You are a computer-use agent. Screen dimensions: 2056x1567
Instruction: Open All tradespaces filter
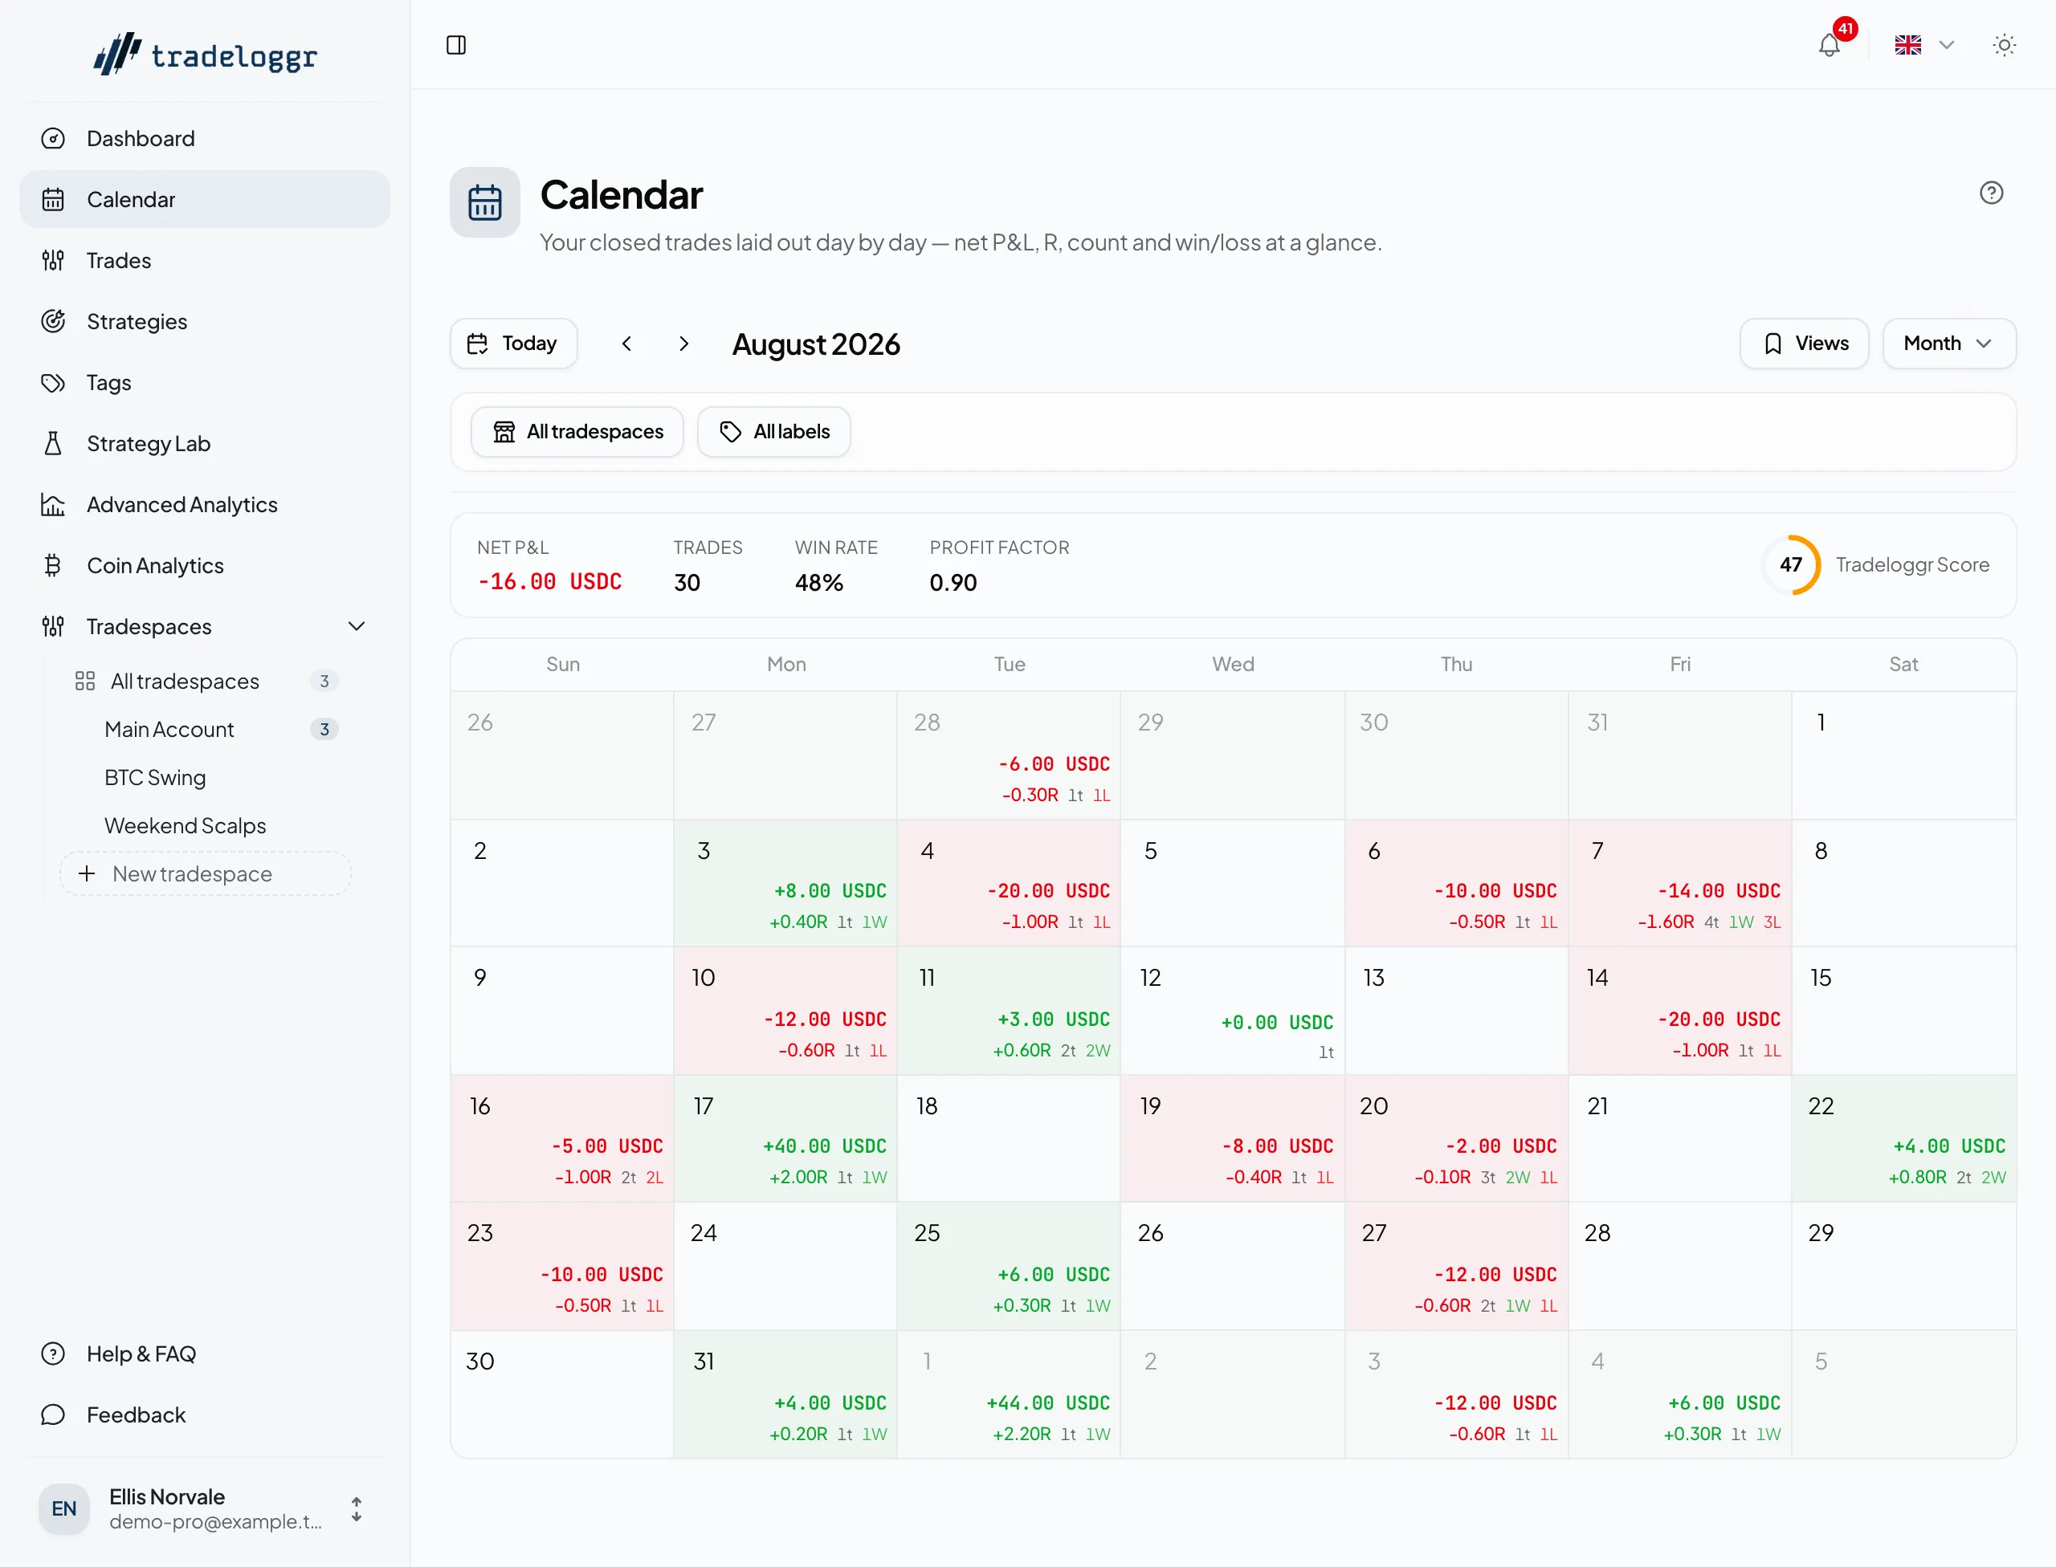coord(577,432)
